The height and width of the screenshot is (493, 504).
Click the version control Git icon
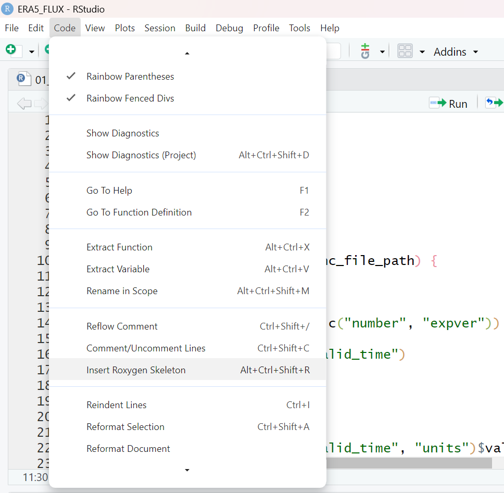coord(365,52)
